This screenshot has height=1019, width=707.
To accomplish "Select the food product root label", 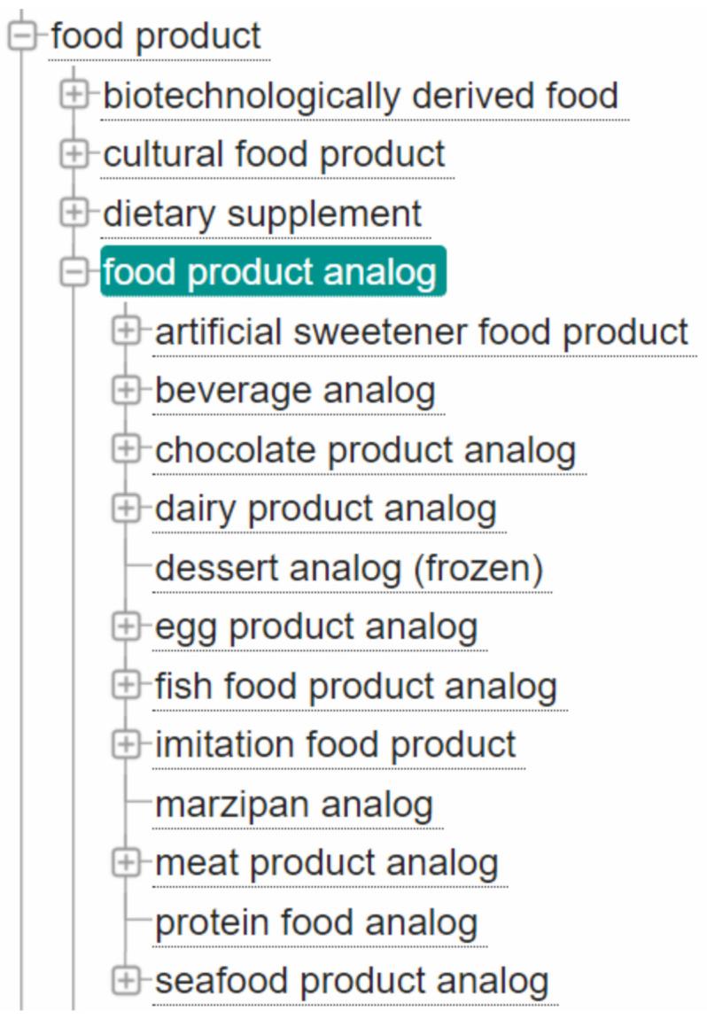I will pyautogui.click(x=156, y=36).
